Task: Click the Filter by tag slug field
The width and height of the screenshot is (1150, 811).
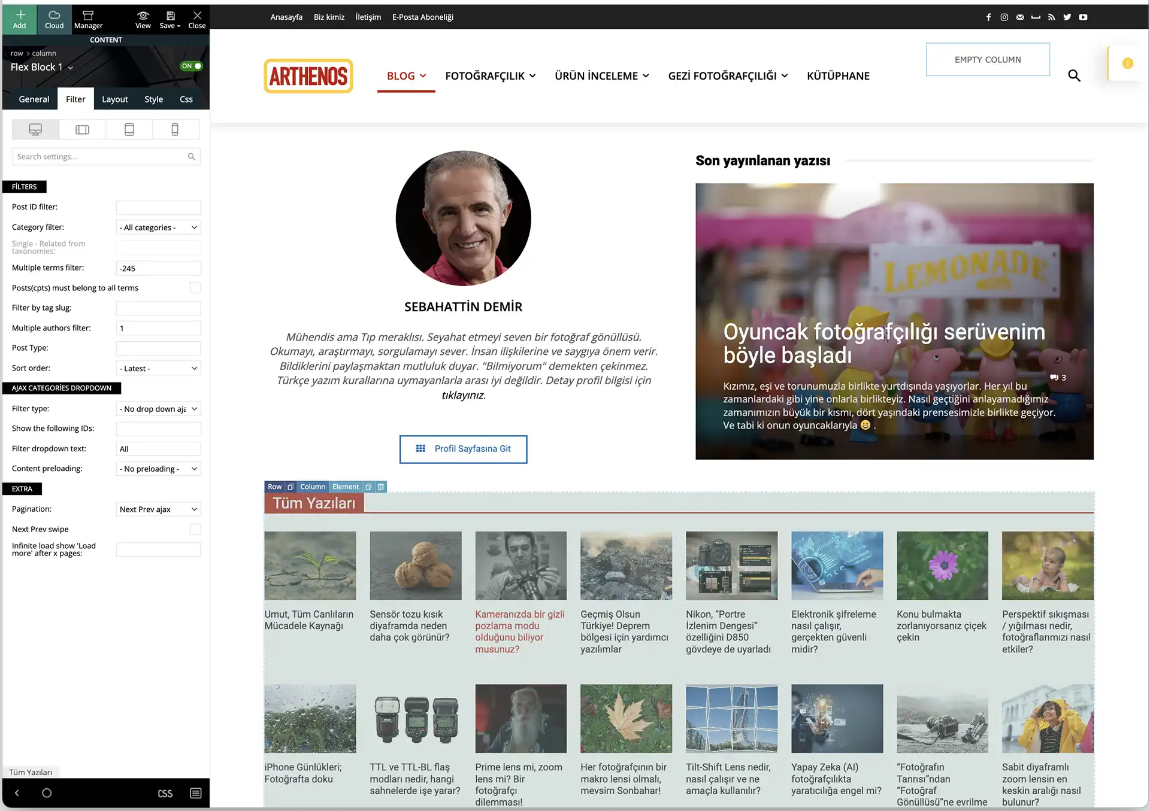Action: (158, 308)
